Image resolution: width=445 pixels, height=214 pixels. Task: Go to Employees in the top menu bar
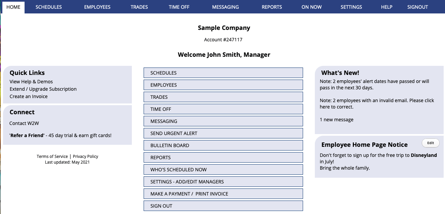(97, 7)
